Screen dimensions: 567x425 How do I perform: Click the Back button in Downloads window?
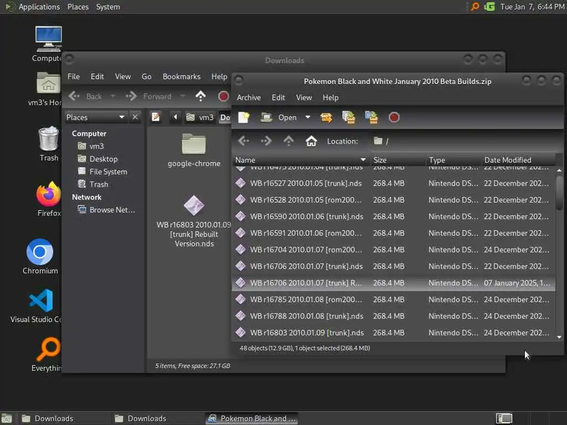point(86,96)
